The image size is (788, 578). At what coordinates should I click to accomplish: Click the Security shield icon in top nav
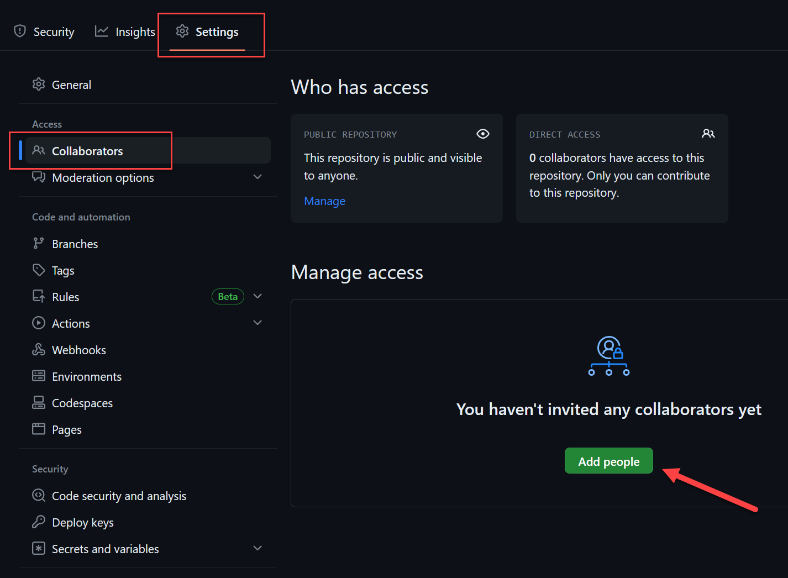click(20, 31)
